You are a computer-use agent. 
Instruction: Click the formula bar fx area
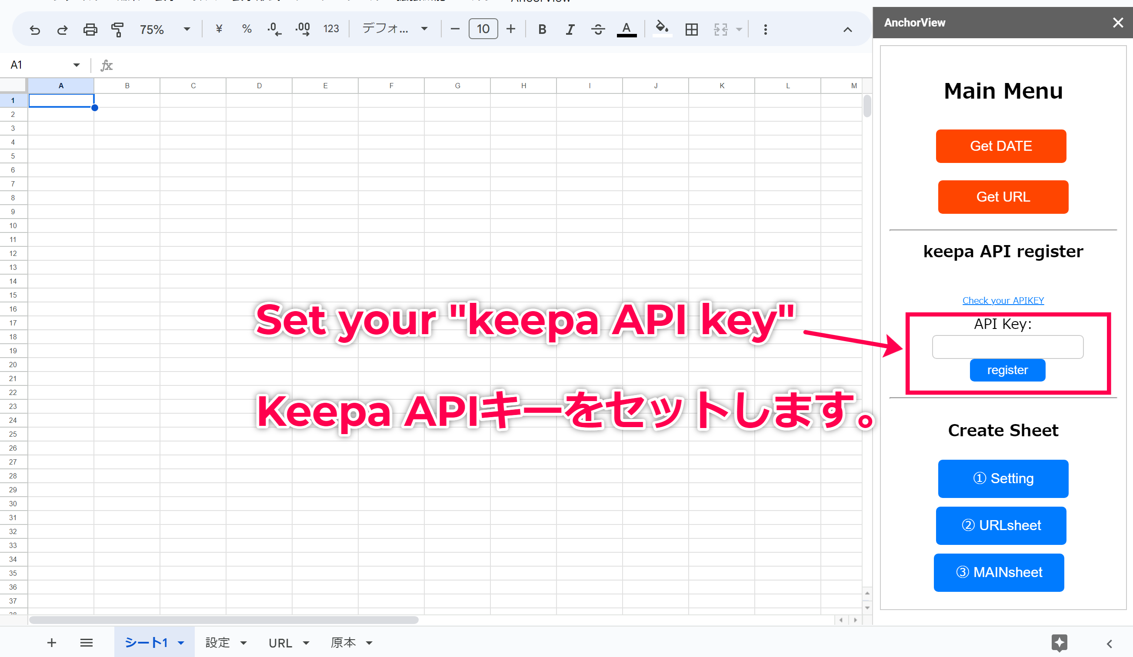tap(107, 66)
